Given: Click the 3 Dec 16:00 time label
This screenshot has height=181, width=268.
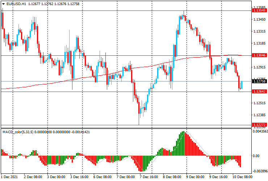Looking at the screenshot, I should click(79, 177).
